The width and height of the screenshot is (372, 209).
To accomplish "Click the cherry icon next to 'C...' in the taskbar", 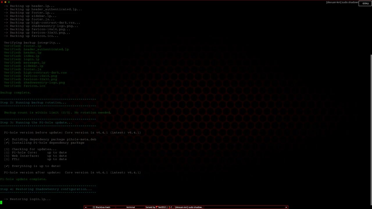I will (169, 207).
